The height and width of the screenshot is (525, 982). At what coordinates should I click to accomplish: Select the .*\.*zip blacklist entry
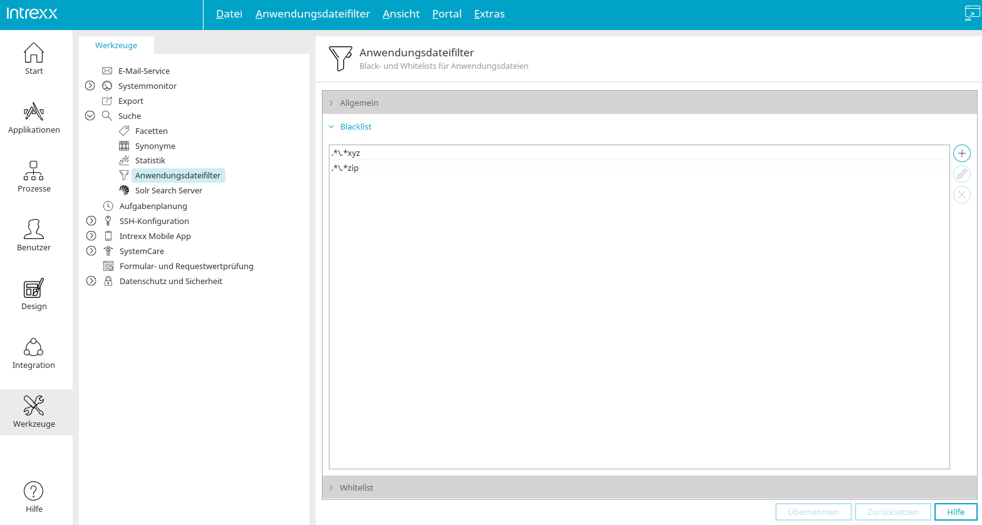tap(639, 168)
